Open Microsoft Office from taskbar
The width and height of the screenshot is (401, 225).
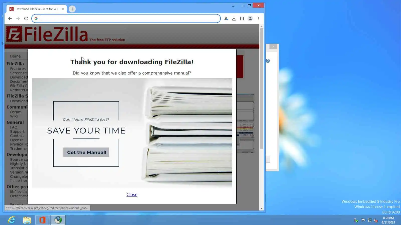(42, 220)
